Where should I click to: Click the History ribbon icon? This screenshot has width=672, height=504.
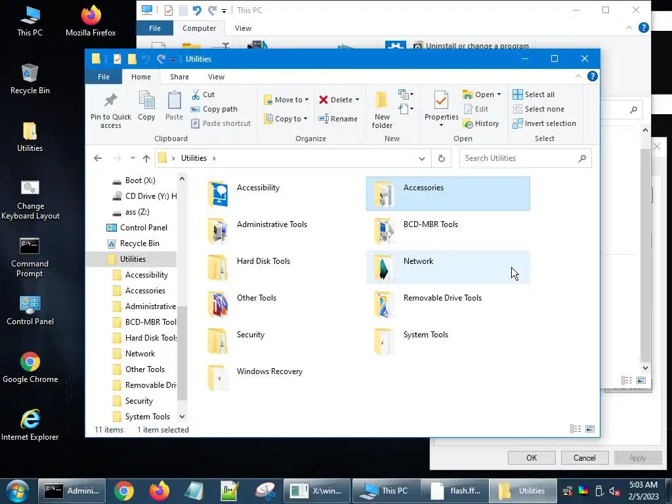pos(468,124)
